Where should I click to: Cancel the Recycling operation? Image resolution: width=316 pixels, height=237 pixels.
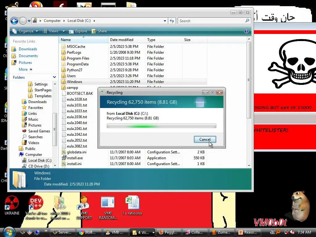point(205,139)
